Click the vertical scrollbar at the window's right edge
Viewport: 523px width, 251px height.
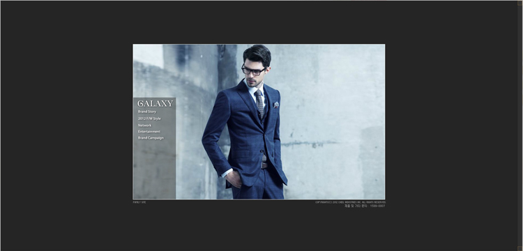coord(520,125)
